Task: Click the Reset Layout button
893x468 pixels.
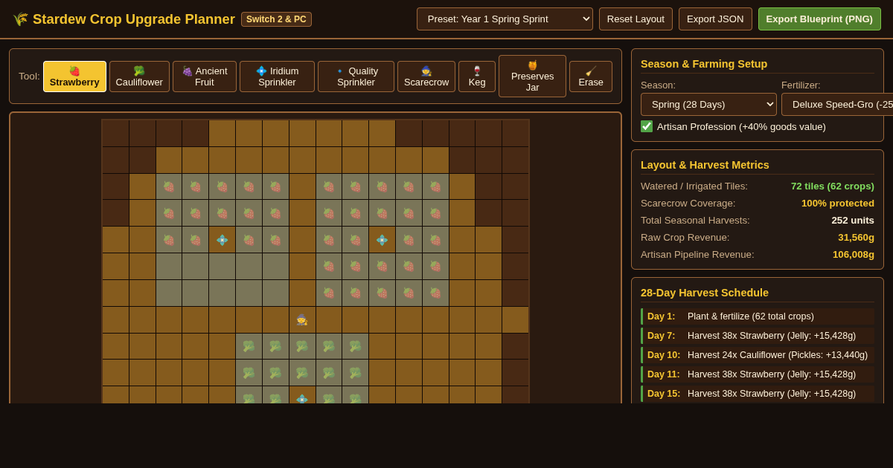Action: pos(636,19)
